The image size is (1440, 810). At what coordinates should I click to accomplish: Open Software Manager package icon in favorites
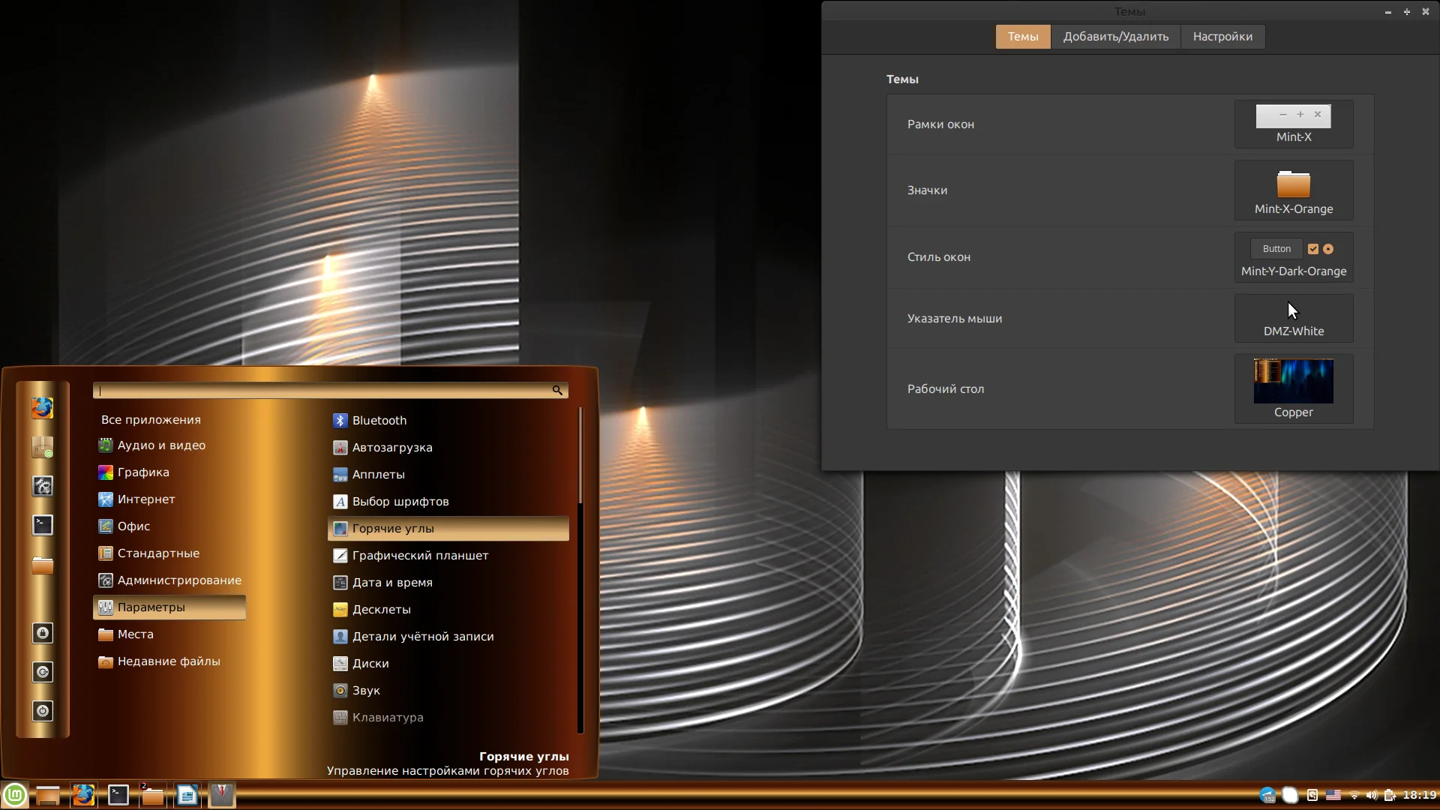tap(43, 447)
